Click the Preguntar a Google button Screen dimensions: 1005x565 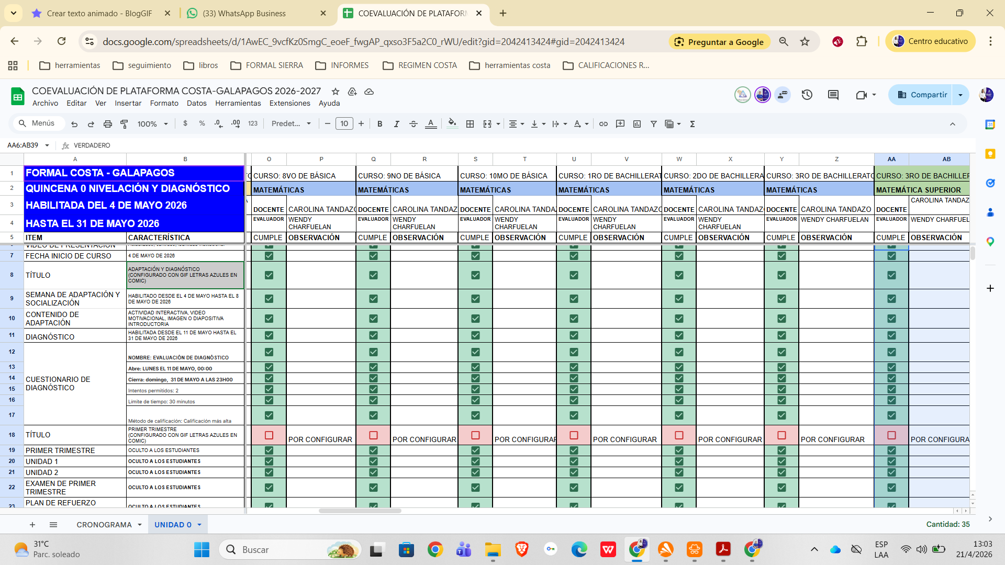[x=719, y=42]
